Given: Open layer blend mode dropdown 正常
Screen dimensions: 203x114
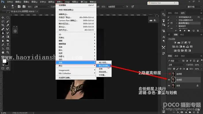Looking at the screenshot, I should coord(176,65).
